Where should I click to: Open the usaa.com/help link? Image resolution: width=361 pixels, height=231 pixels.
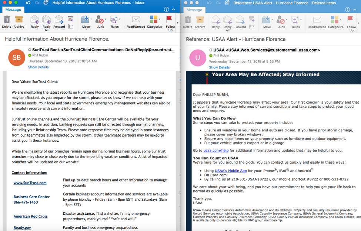(216, 150)
